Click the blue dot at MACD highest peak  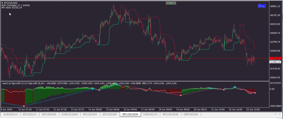coord(117,84)
